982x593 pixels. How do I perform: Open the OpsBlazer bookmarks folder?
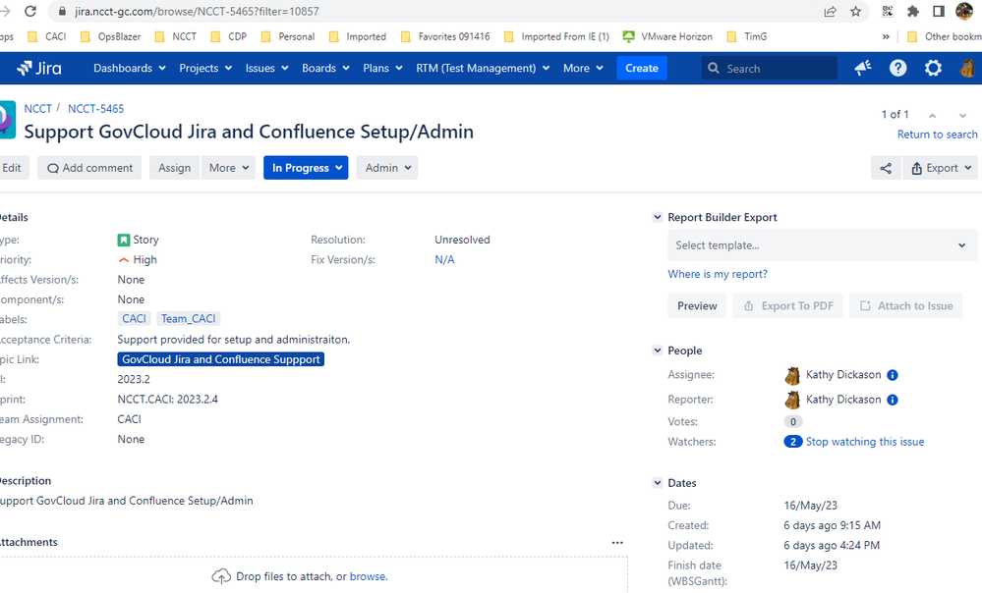click(111, 36)
